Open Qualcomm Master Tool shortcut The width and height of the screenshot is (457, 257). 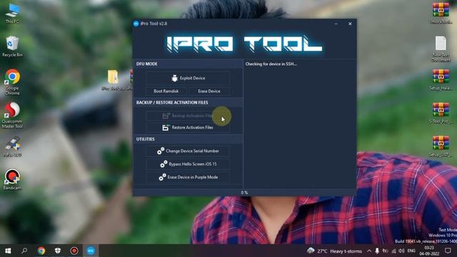click(x=12, y=116)
